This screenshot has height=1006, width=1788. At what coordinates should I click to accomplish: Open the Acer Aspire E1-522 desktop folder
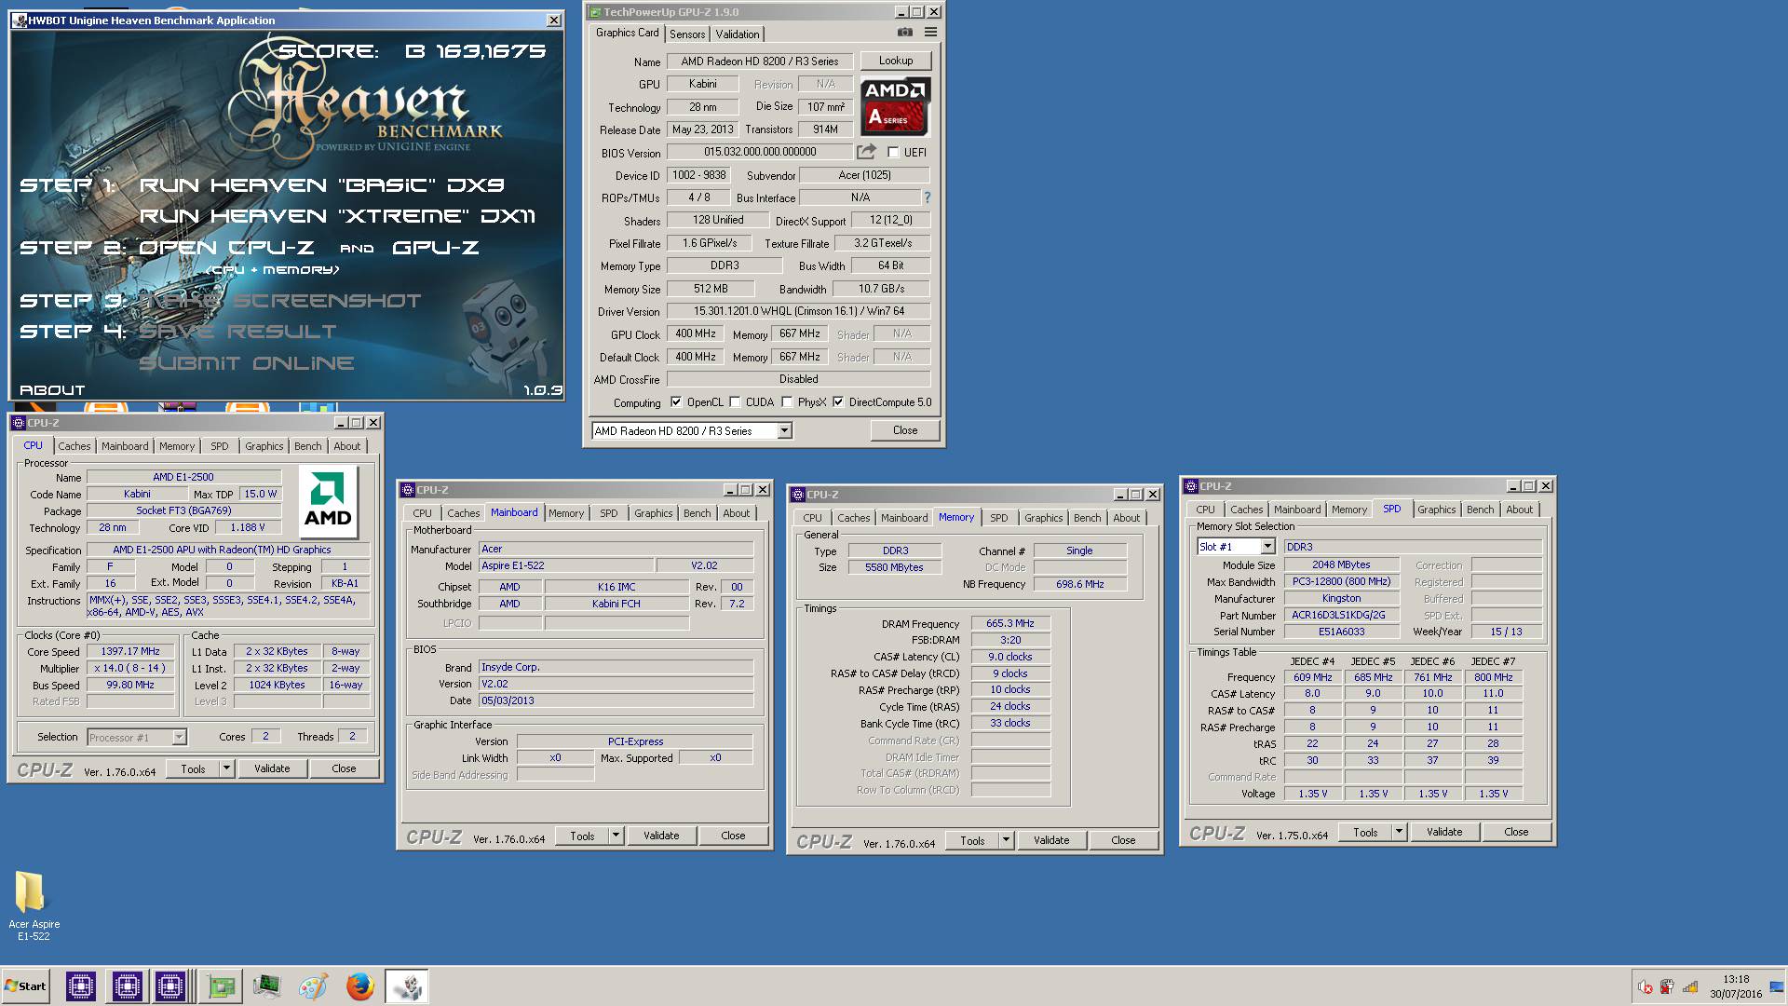(x=33, y=904)
